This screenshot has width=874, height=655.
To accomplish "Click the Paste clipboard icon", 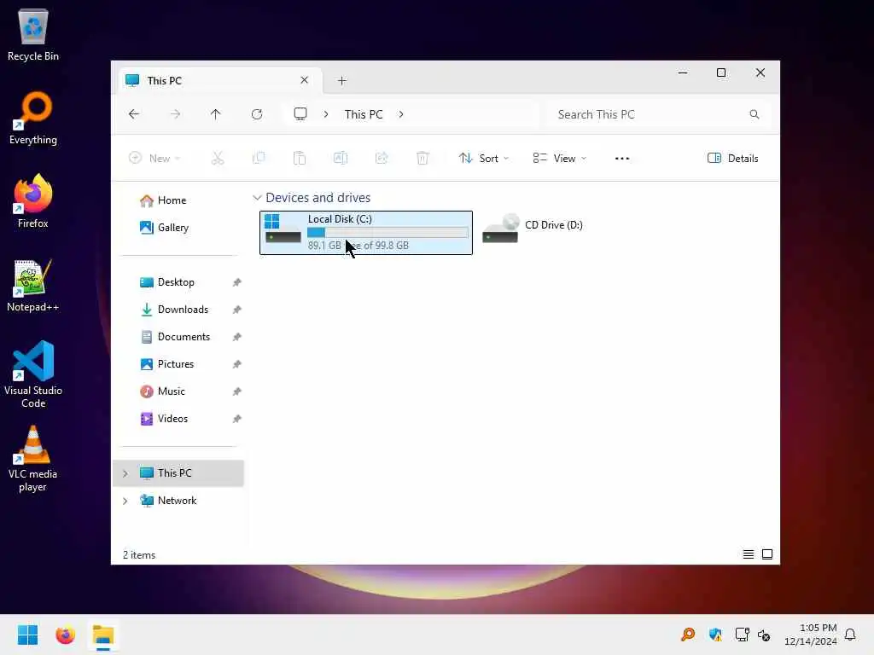I will pos(300,158).
